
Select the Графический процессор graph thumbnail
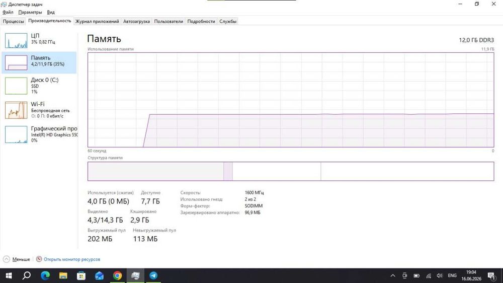pos(16,134)
